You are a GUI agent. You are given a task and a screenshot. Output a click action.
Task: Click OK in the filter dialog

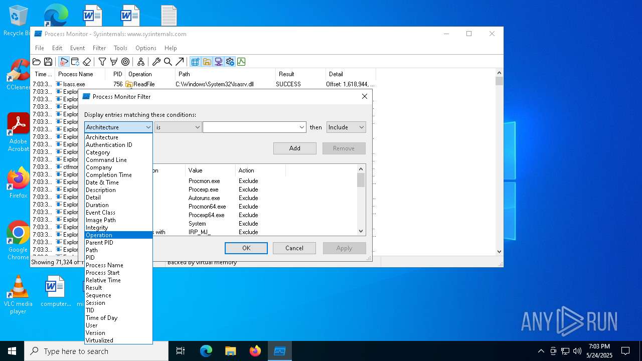(x=246, y=248)
